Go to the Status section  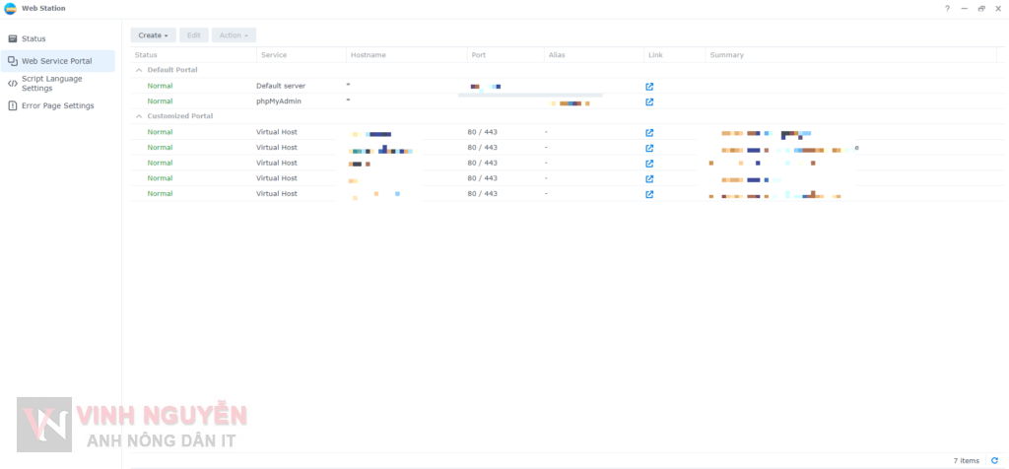(x=34, y=38)
